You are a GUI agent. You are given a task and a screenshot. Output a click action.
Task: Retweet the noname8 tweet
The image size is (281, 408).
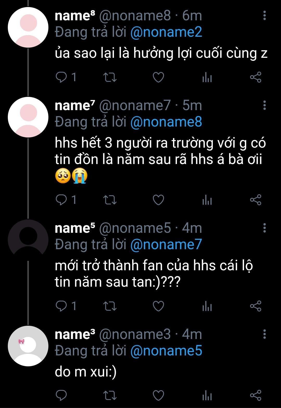point(110,77)
